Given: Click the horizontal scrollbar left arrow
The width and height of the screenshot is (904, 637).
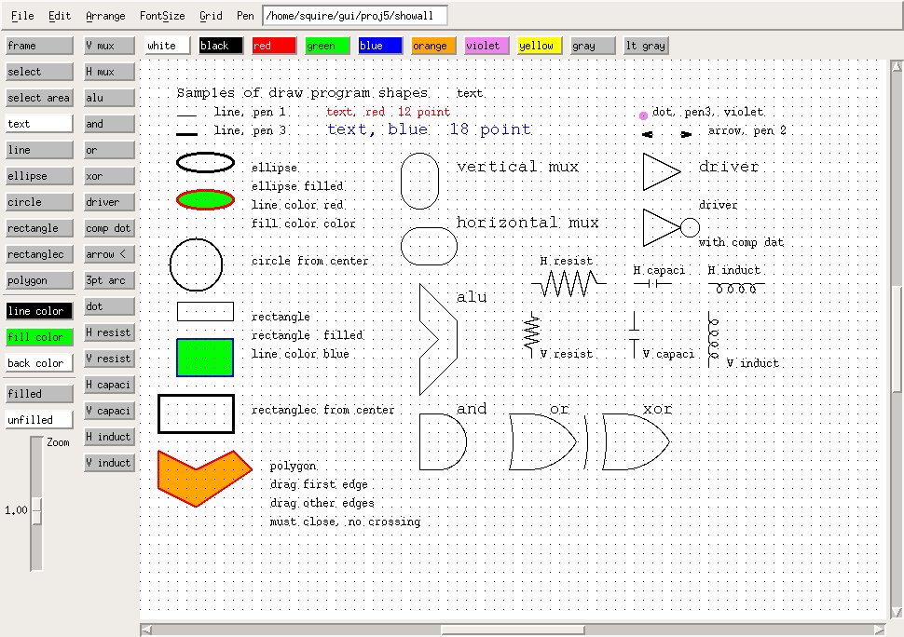Looking at the screenshot, I should [x=146, y=630].
